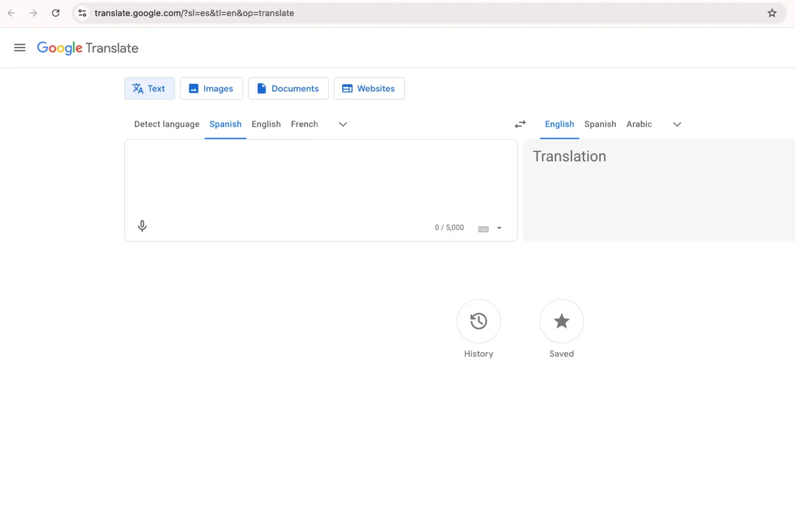795x507 pixels.
Task: Select Spanish as target language
Action: coord(600,124)
